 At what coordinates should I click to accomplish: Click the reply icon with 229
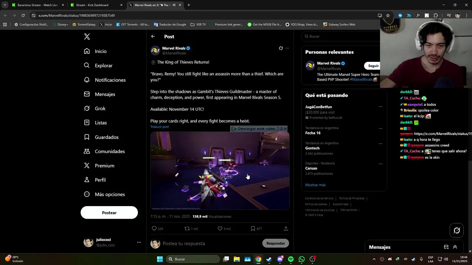point(155,229)
